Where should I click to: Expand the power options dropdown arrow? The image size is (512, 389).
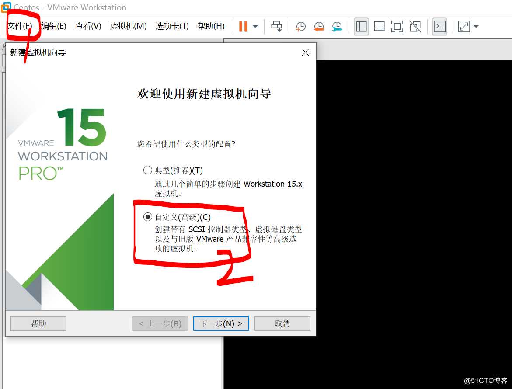point(255,27)
